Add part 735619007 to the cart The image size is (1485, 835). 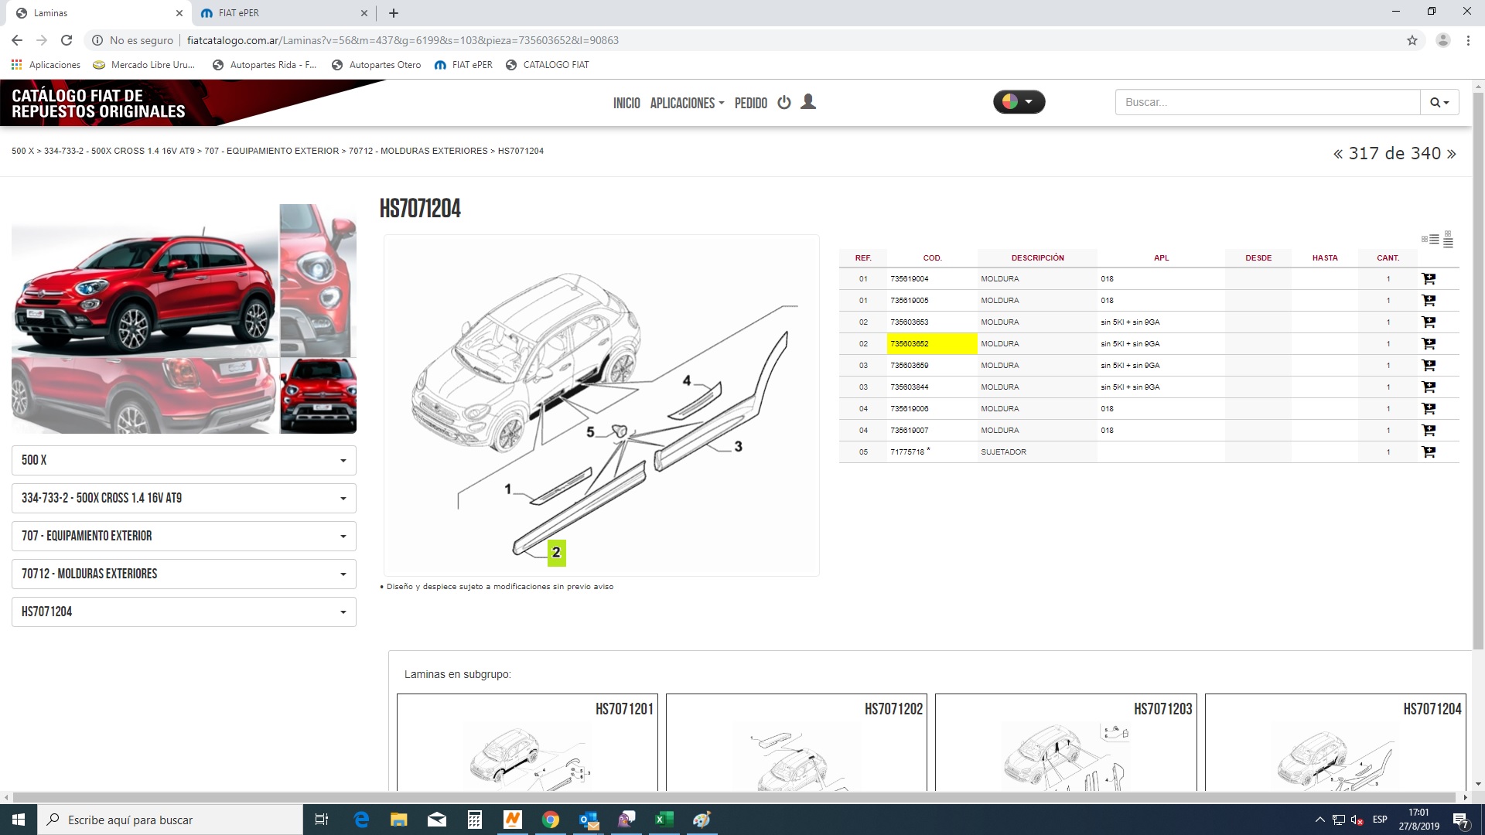point(1429,431)
